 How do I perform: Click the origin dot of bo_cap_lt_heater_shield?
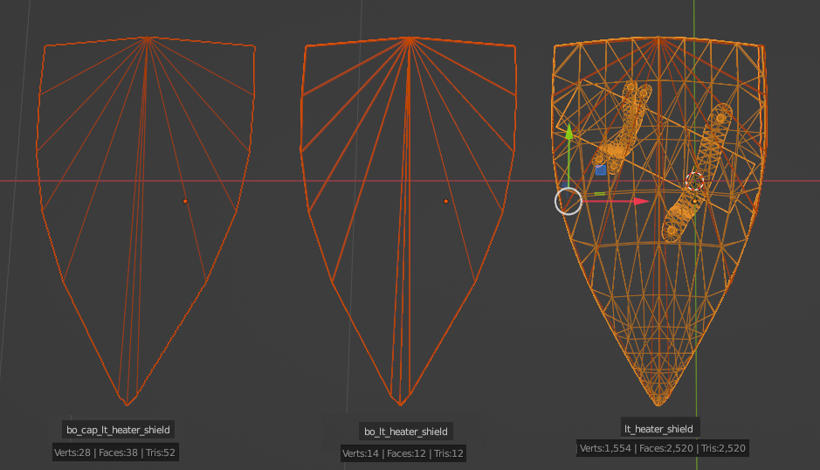tap(185, 201)
